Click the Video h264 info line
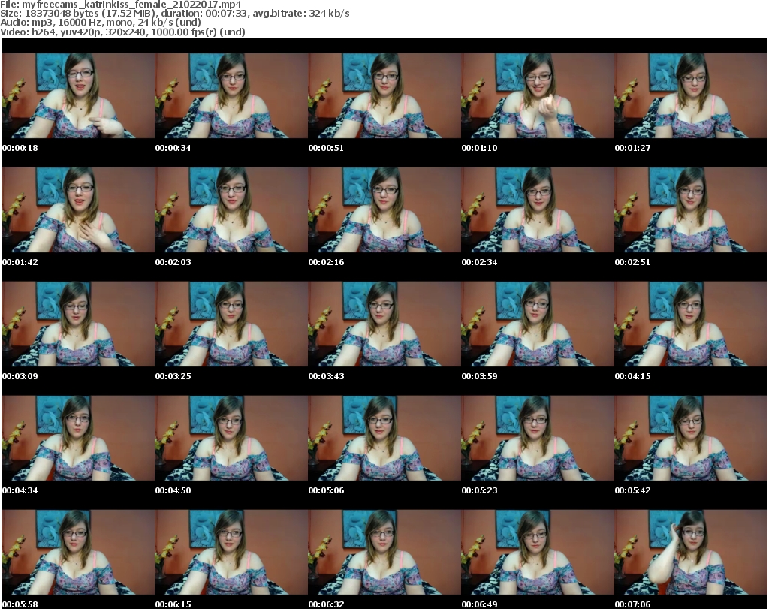 (x=122, y=32)
